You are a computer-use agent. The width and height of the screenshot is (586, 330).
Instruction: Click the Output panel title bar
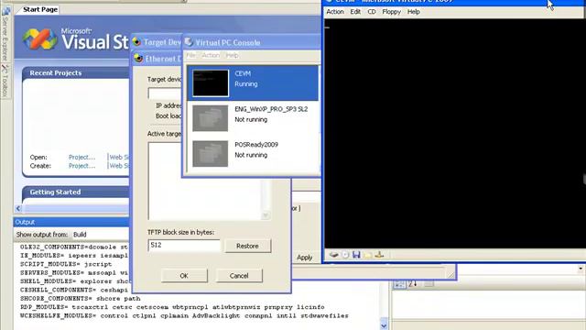pos(71,222)
